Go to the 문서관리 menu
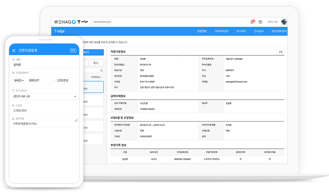The width and height of the screenshot is (329, 192). pyautogui.click(x=241, y=31)
